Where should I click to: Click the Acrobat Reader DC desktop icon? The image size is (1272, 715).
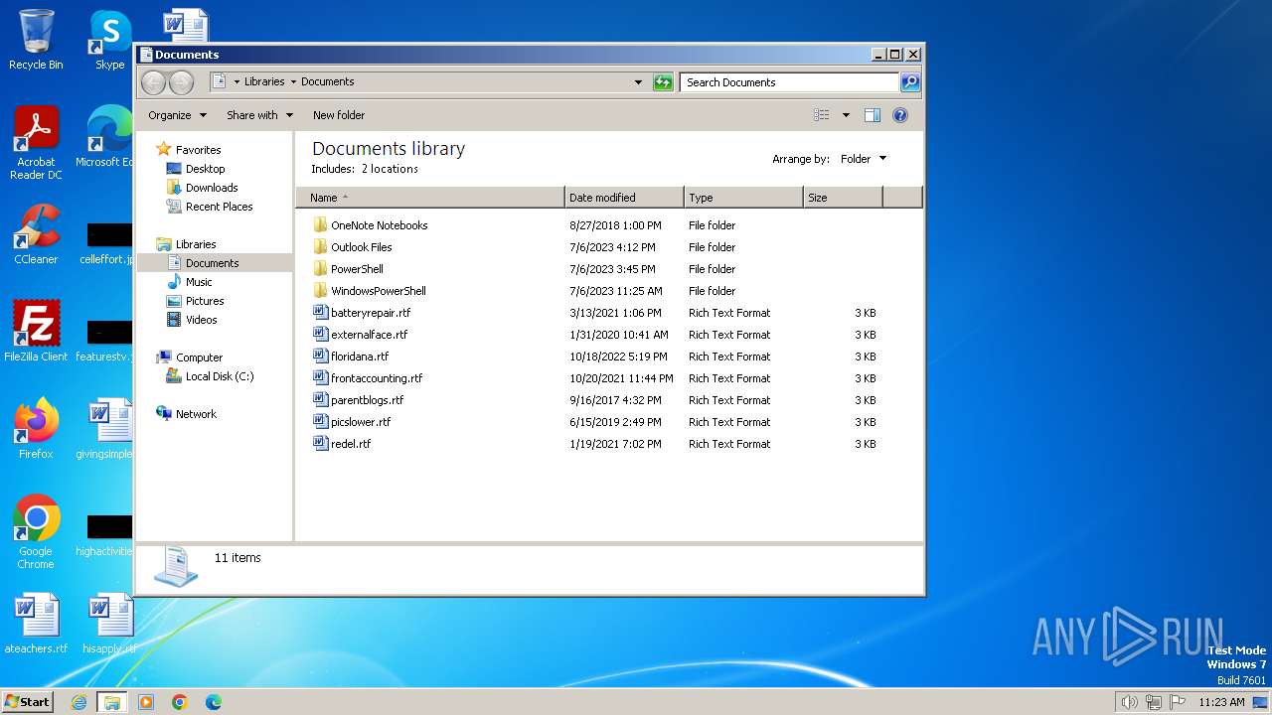(x=36, y=143)
